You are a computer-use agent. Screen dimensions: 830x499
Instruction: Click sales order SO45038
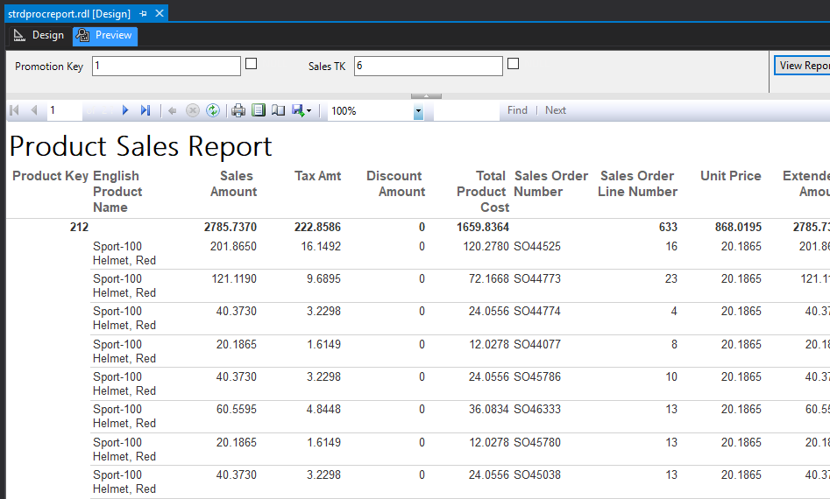tap(537, 474)
